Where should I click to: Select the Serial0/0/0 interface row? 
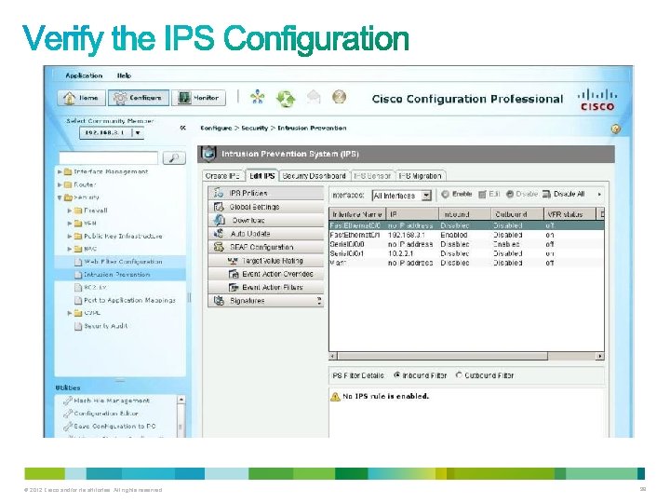pyautogui.click(x=466, y=245)
